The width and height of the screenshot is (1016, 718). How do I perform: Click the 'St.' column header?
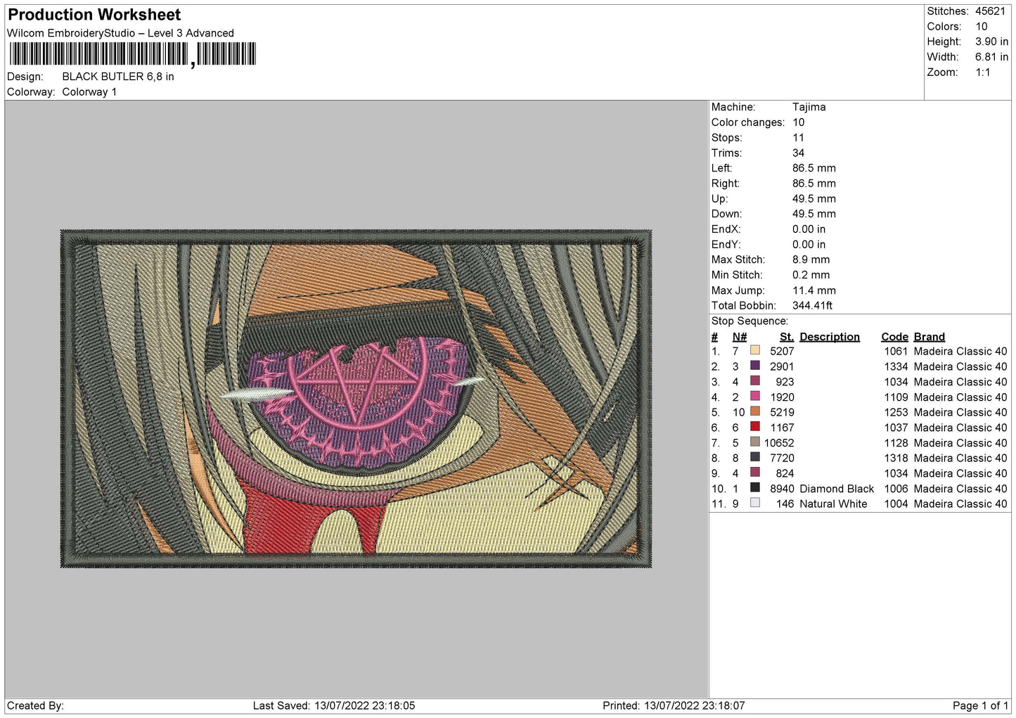787,337
